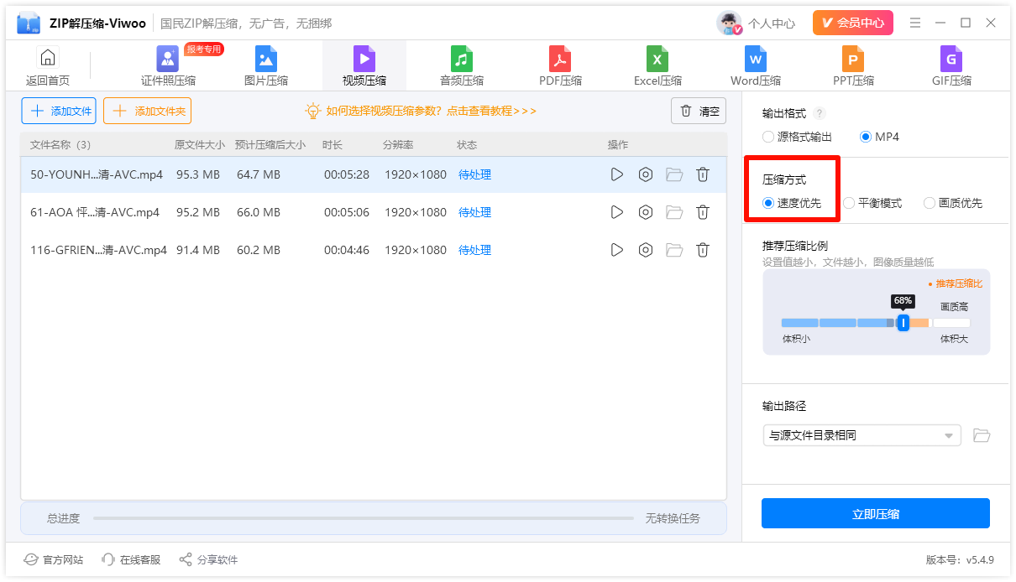The image size is (1016, 582).
Task: Select MP4 output format
Action: click(x=879, y=137)
